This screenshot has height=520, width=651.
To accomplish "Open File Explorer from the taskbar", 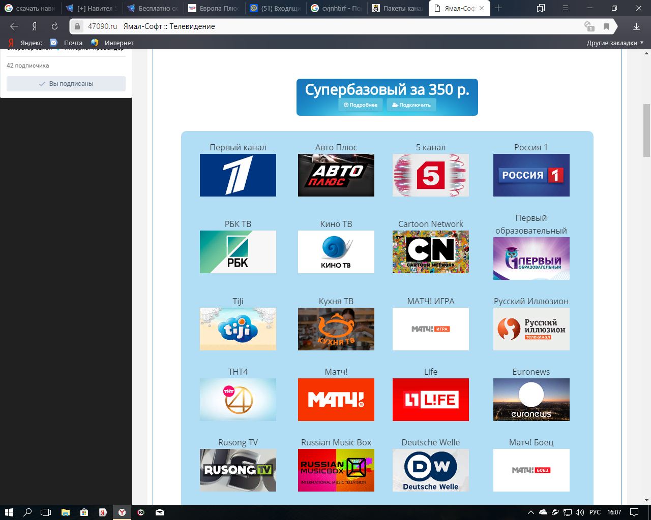I will 65,512.
